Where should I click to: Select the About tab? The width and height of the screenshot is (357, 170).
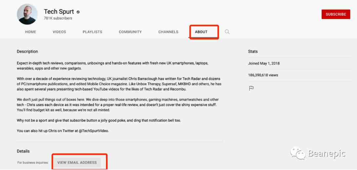(201, 32)
